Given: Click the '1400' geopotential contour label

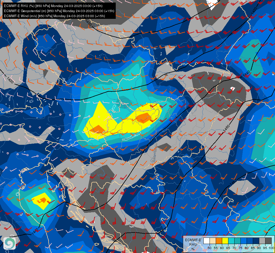Looking at the screenshot, I should point(88,22).
